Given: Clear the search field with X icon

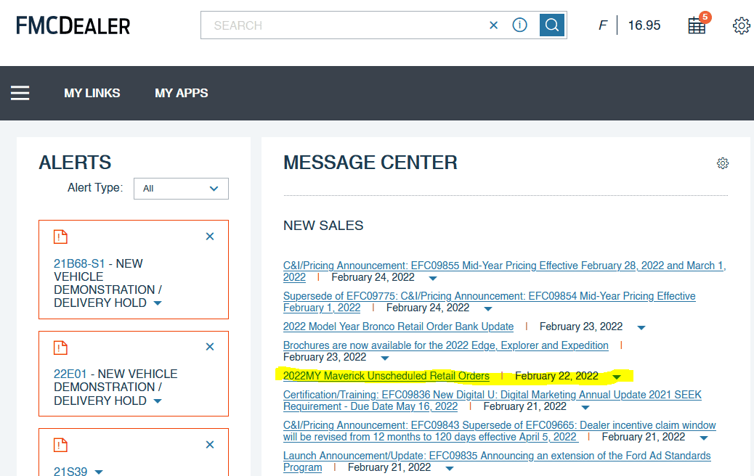Looking at the screenshot, I should 493,25.
